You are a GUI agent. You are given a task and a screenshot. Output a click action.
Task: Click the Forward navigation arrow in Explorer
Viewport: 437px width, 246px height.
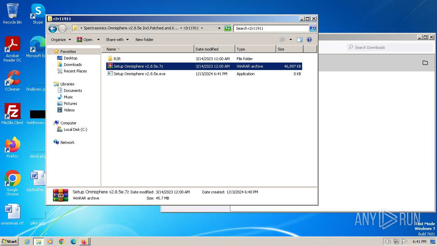(62, 28)
